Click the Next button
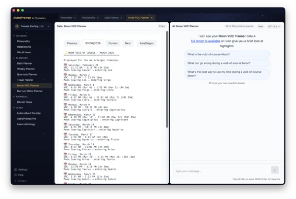 128,43
